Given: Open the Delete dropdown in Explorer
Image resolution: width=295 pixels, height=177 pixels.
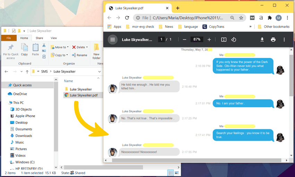Looking at the screenshot, I should tap(87, 47).
